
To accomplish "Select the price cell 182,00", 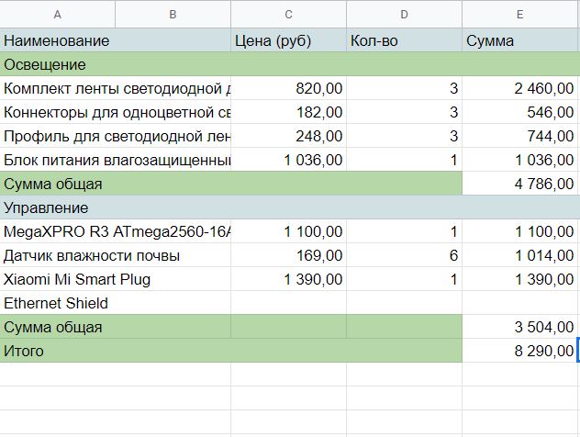I will pyautogui.click(x=288, y=112).
